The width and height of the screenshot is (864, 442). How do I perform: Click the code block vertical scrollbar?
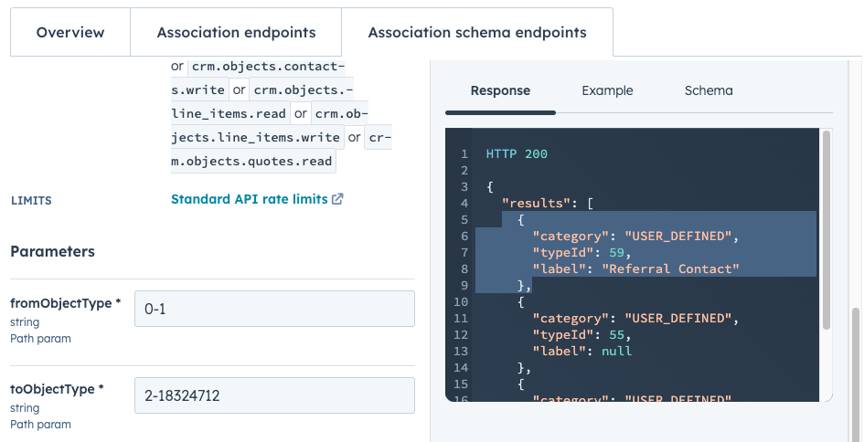[827, 228]
